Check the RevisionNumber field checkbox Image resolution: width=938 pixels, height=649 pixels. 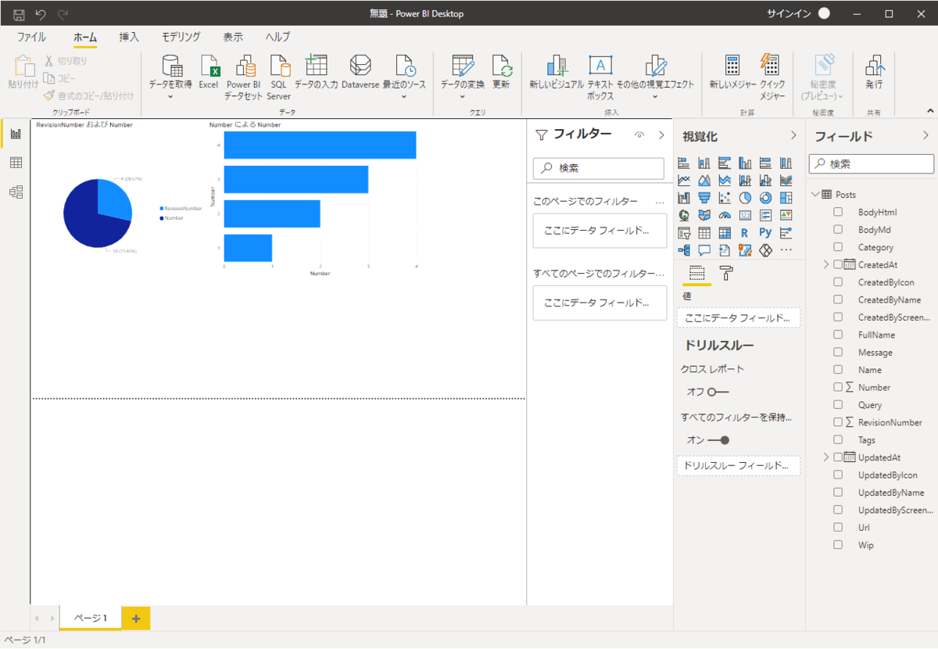pyautogui.click(x=838, y=422)
